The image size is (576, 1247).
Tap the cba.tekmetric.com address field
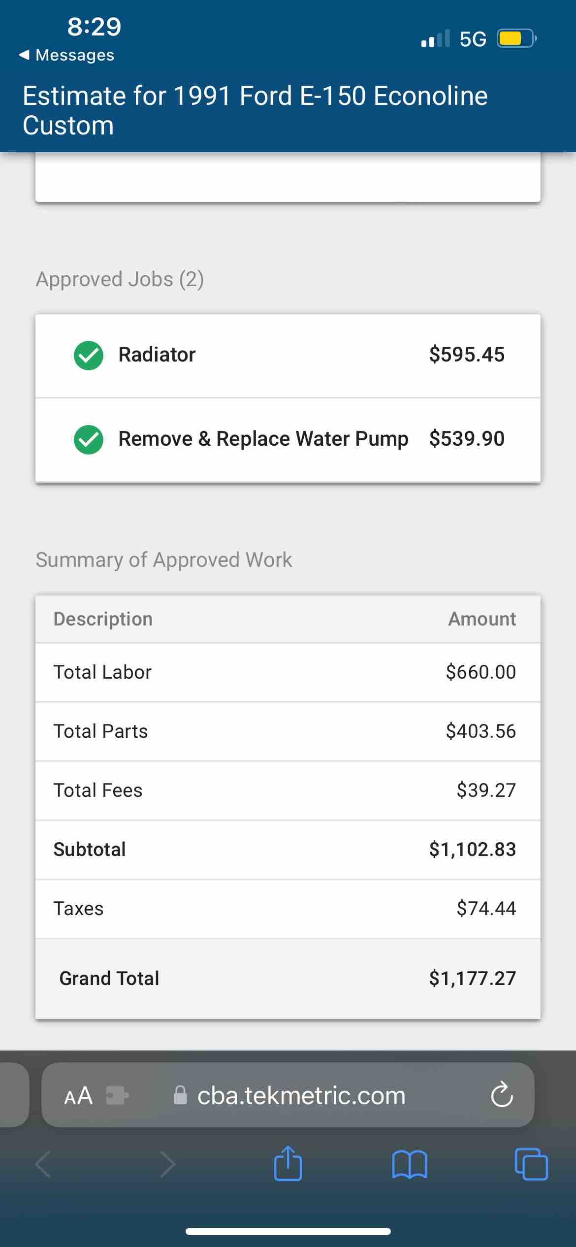pyautogui.click(x=300, y=1096)
